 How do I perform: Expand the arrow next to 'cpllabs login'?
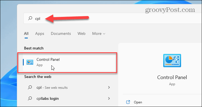(x=109, y=98)
